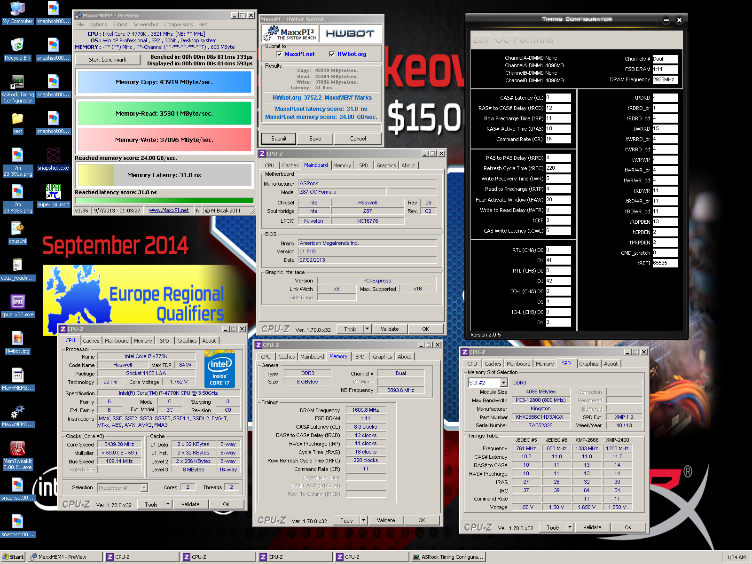Open Options menu in MaxxMEM²

click(x=98, y=24)
